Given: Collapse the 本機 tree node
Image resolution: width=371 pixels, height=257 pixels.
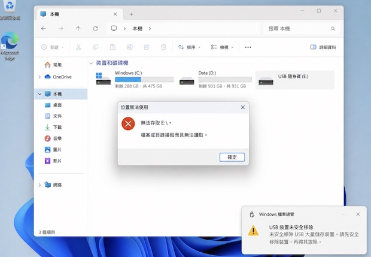Looking at the screenshot, I should pyautogui.click(x=39, y=94).
